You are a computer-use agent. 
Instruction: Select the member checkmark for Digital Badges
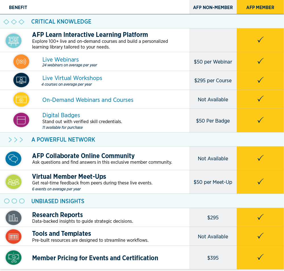260,120
